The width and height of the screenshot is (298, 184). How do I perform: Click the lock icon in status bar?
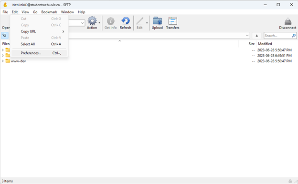click(x=290, y=181)
